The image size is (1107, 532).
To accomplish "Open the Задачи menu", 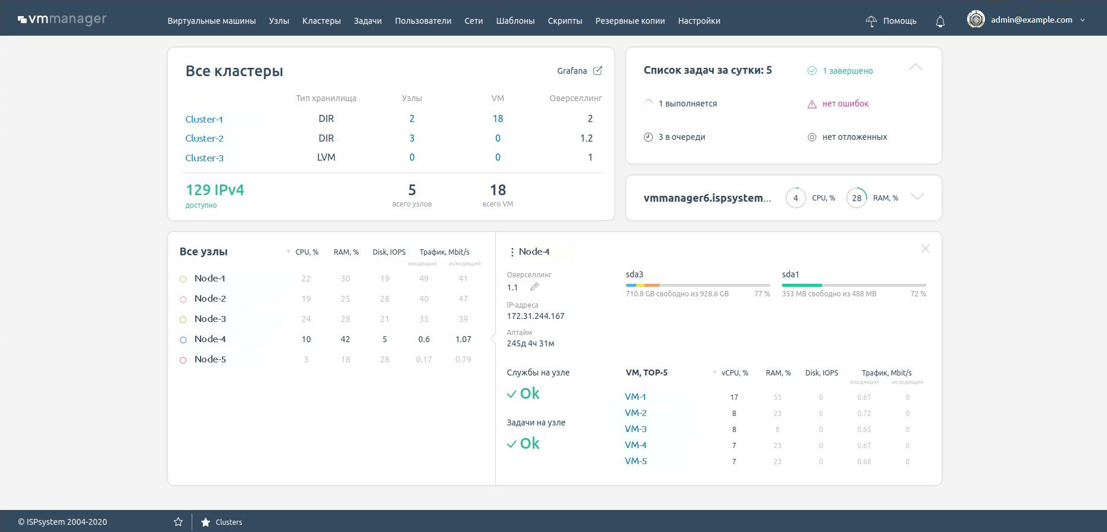I will click(368, 21).
